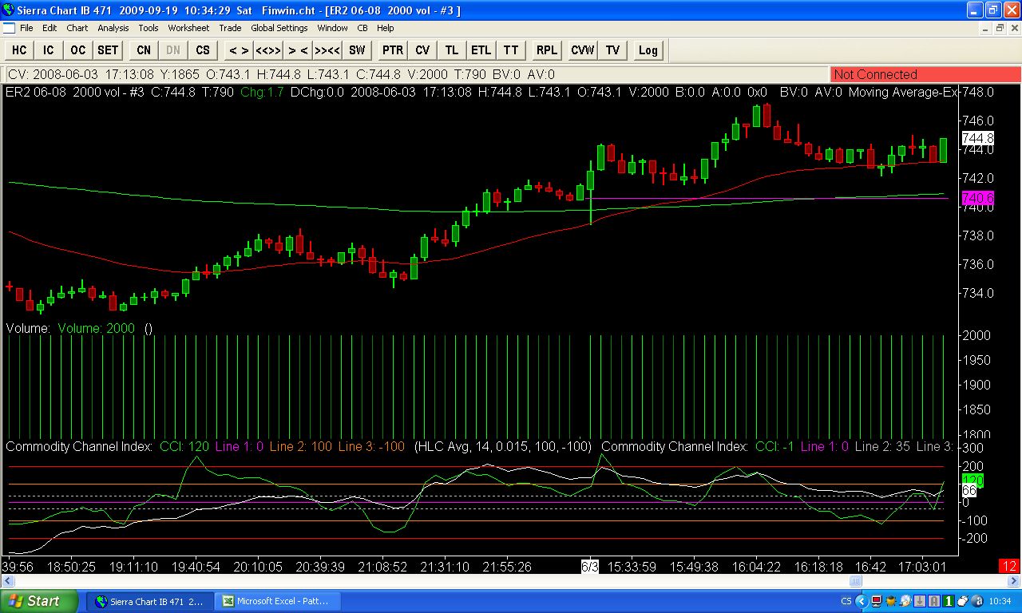Screen dimensions: 1022x613
Task: Select the CV chart values tool
Action: [x=422, y=50]
